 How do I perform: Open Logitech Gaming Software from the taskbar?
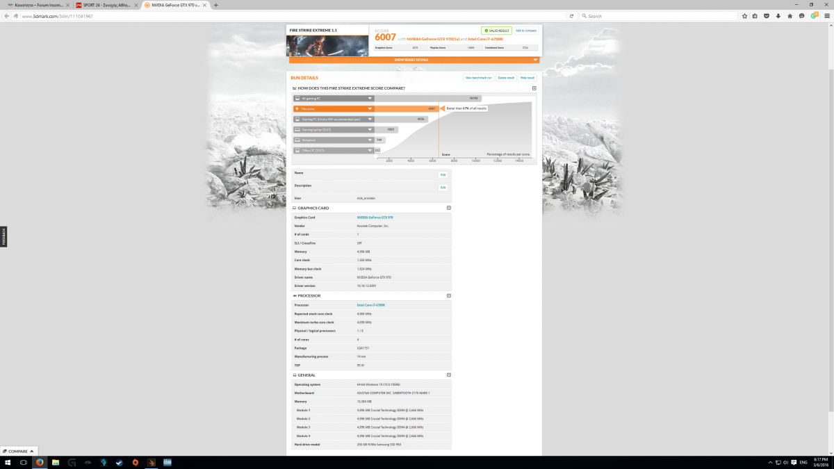(72, 462)
